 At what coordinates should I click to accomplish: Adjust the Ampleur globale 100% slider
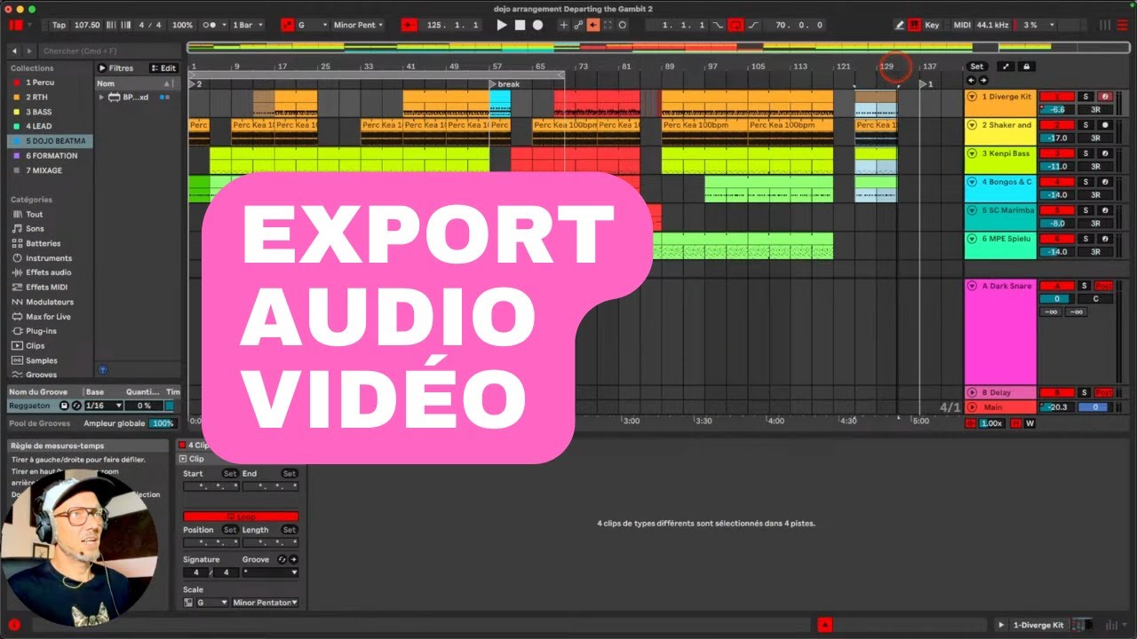coord(162,423)
